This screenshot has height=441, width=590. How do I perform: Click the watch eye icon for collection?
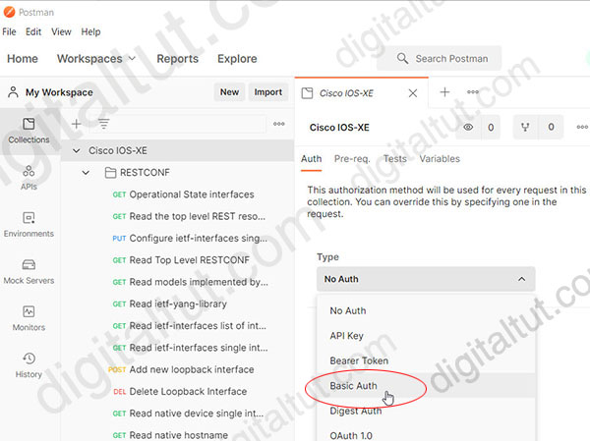coord(468,127)
